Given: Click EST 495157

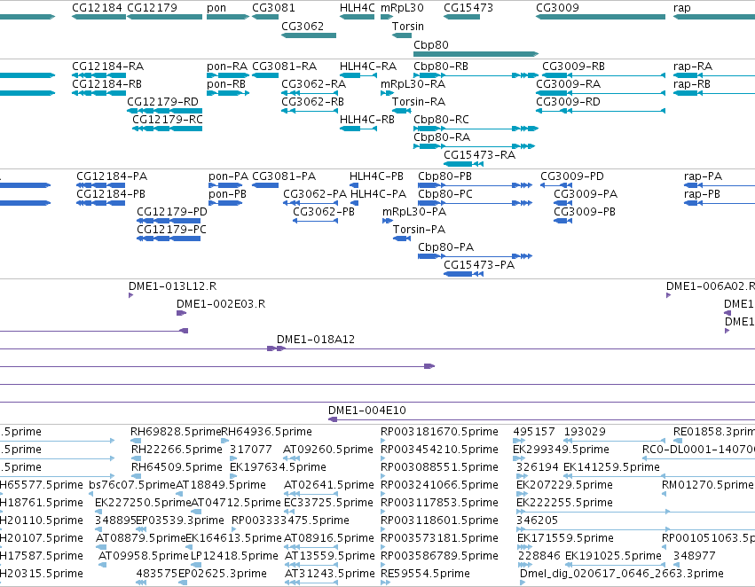Looking at the screenshot, I should click(x=534, y=432).
